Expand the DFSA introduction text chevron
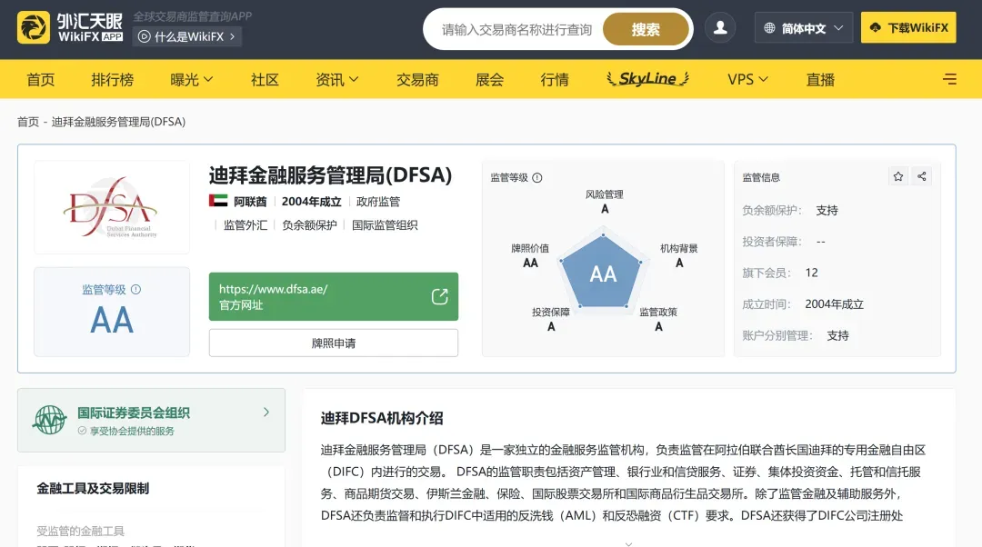Viewport: 982px width, 547px height. tap(629, 543)
